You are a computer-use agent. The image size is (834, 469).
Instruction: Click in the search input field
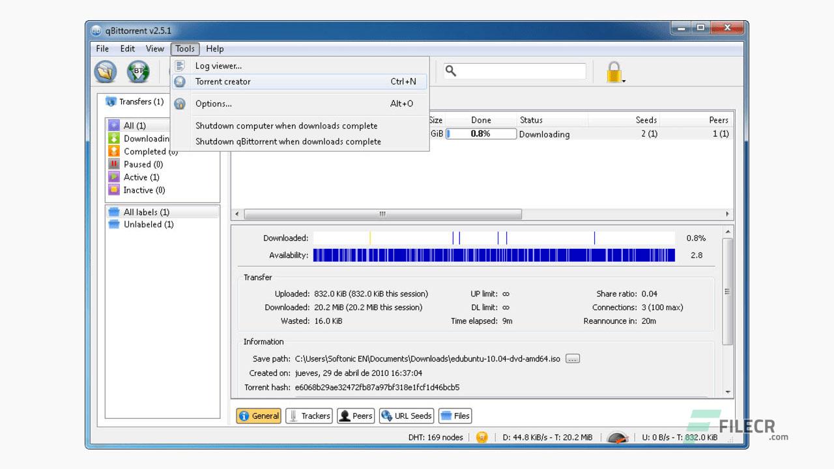(521, 71)
